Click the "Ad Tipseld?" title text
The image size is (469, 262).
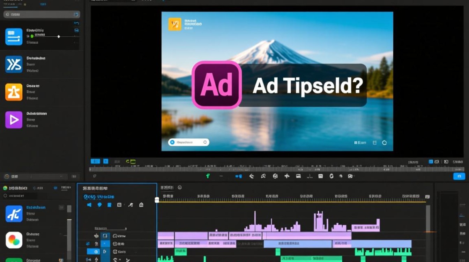pos(308,86)
